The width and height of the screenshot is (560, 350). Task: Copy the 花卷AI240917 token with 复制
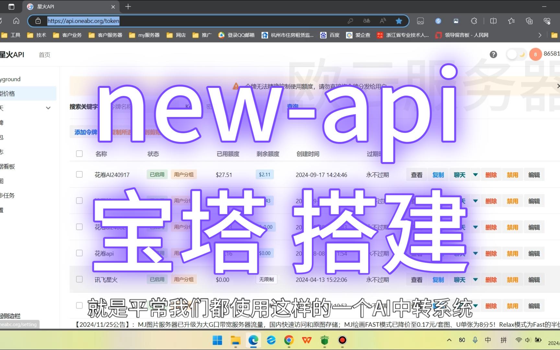pyautogui.click(x=438, y=175)
